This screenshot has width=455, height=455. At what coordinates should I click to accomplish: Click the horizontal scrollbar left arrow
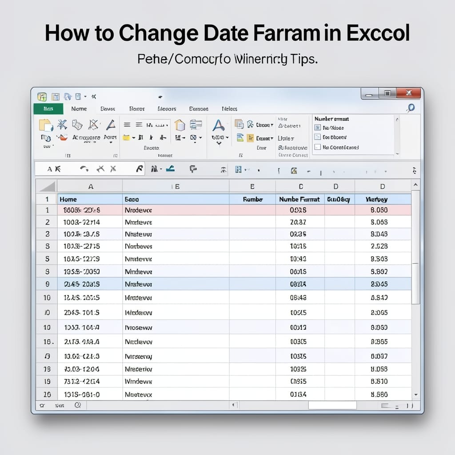point(234,405)
